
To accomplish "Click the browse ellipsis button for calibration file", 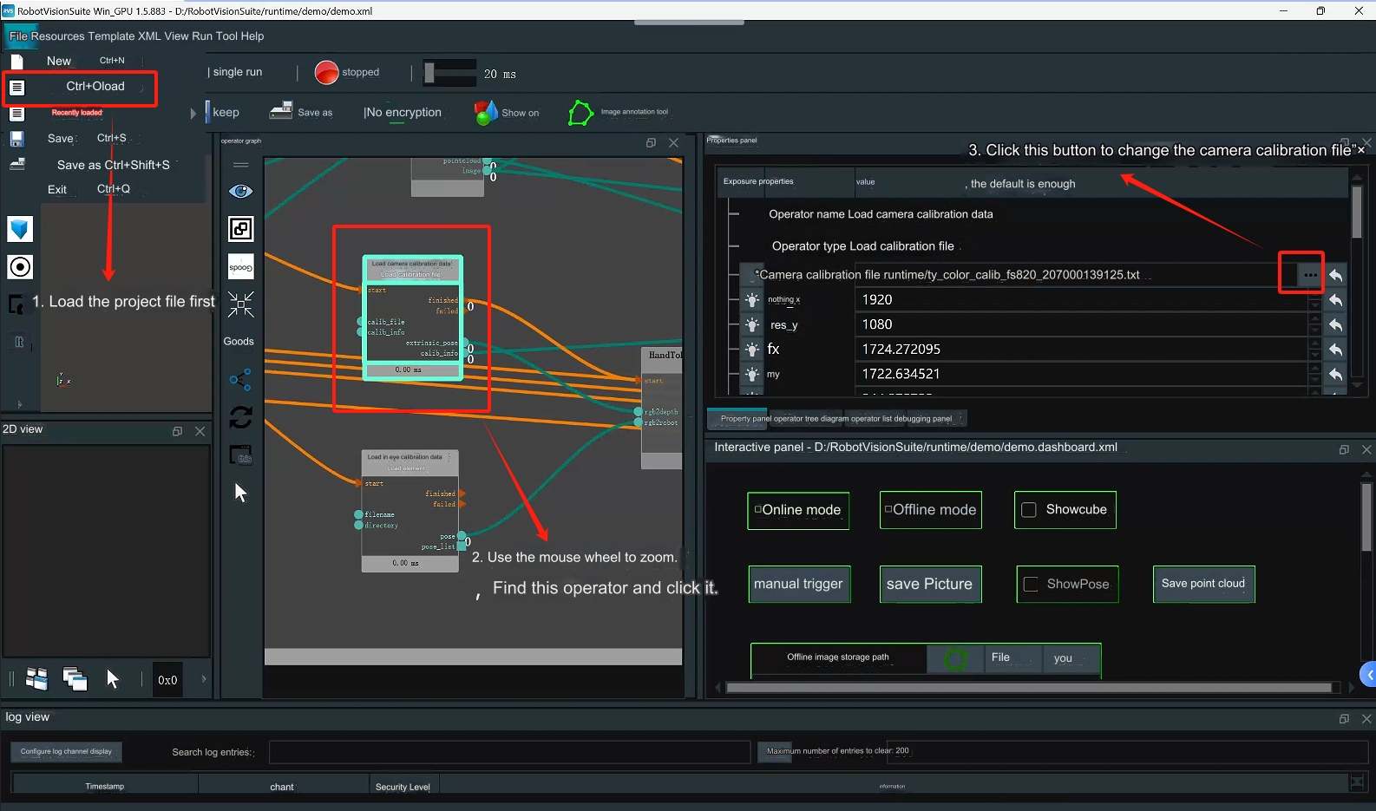I will point(1310,275).
